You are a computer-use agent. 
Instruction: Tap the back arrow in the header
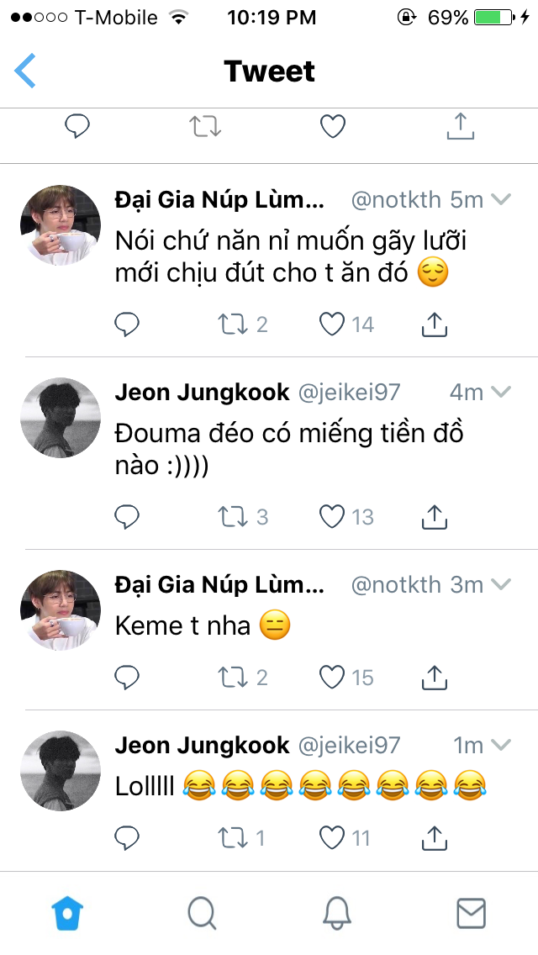coord(25,71)
